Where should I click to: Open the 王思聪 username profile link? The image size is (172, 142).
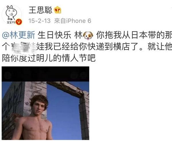(40, 10)
